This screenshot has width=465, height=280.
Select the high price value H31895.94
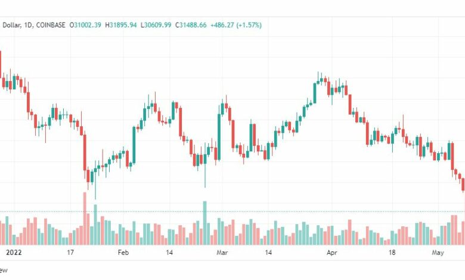[121, 25]
